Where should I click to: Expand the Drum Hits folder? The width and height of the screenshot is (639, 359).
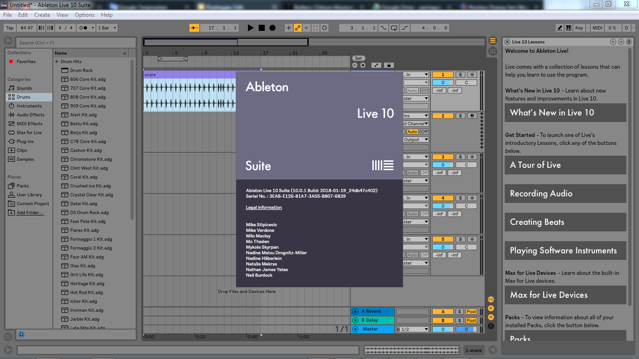click(x=57, y=62)
